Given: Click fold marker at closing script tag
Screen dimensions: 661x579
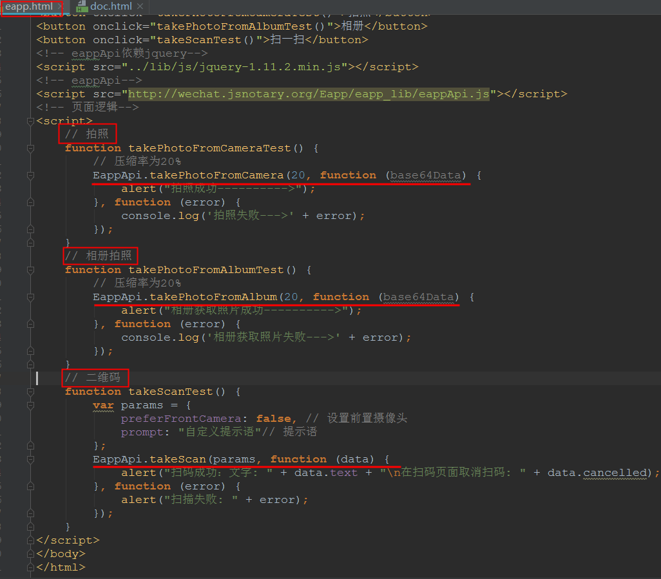Looking at the screenshot, I should tap(30, 540).
